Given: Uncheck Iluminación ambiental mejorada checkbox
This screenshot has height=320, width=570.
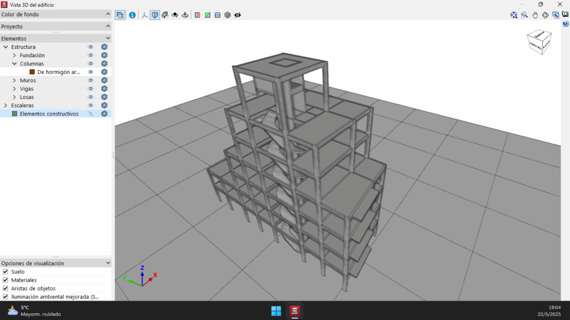Looking at the screenshot, I should click(x=6, y=297).
